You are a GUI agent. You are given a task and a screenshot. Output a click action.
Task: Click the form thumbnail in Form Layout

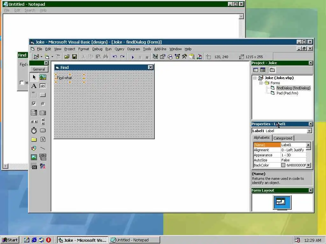(x=280, y=201)
